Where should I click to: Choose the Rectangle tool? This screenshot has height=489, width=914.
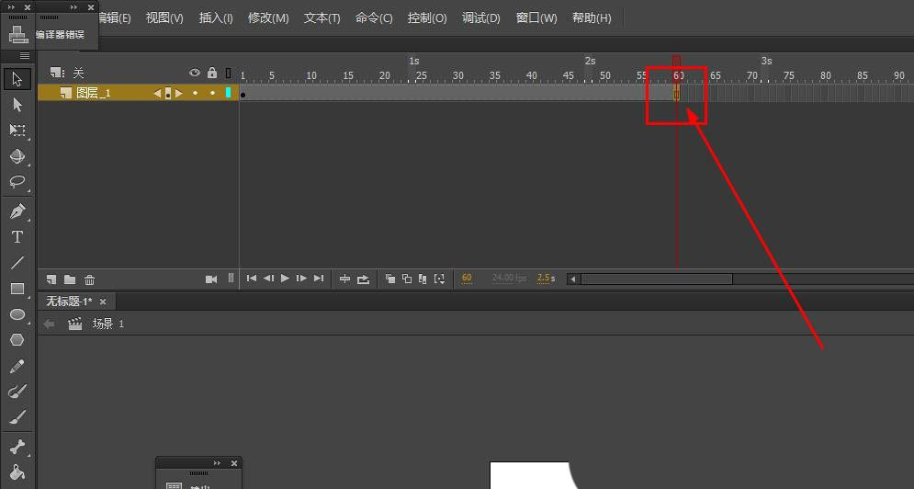[17, 289]
